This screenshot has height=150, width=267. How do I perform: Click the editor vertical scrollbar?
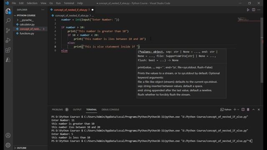(x=262, y=50)
